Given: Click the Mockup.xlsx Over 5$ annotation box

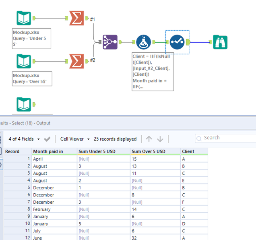Looking at the screenshot, I should (x=32, y=79).
